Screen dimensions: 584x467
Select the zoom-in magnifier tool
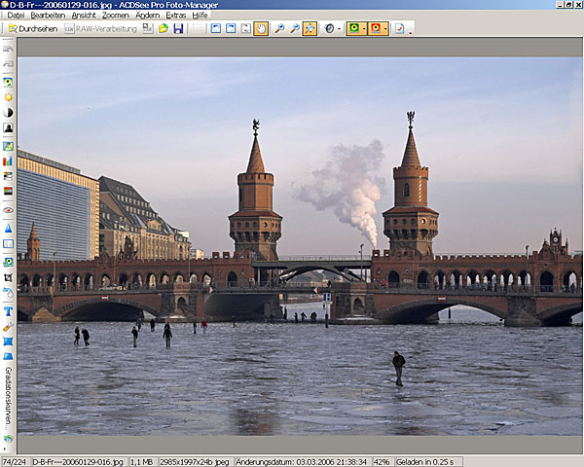pyautogui.click(x=278, y=29)
